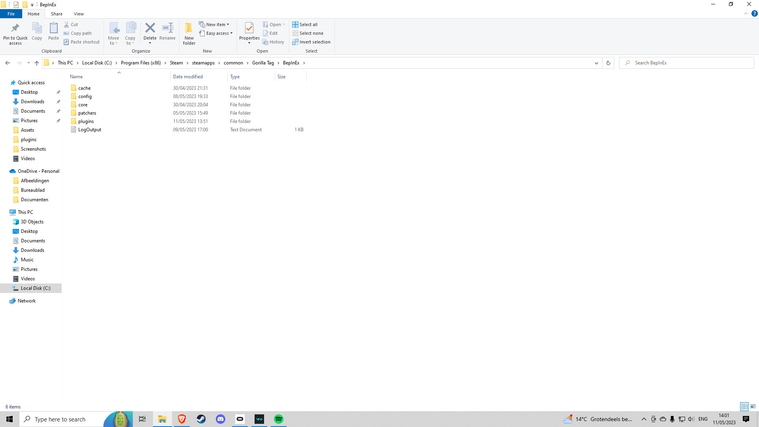The width and height of the screenshot is (759, 427).
Task: Refresh the BepInEx folder view
Action: tap(608, 63)
